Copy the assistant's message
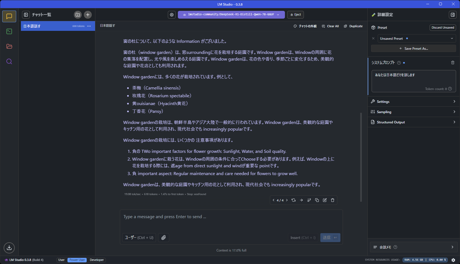The width and height of the screenshot is (460, 264). (317, 200)
